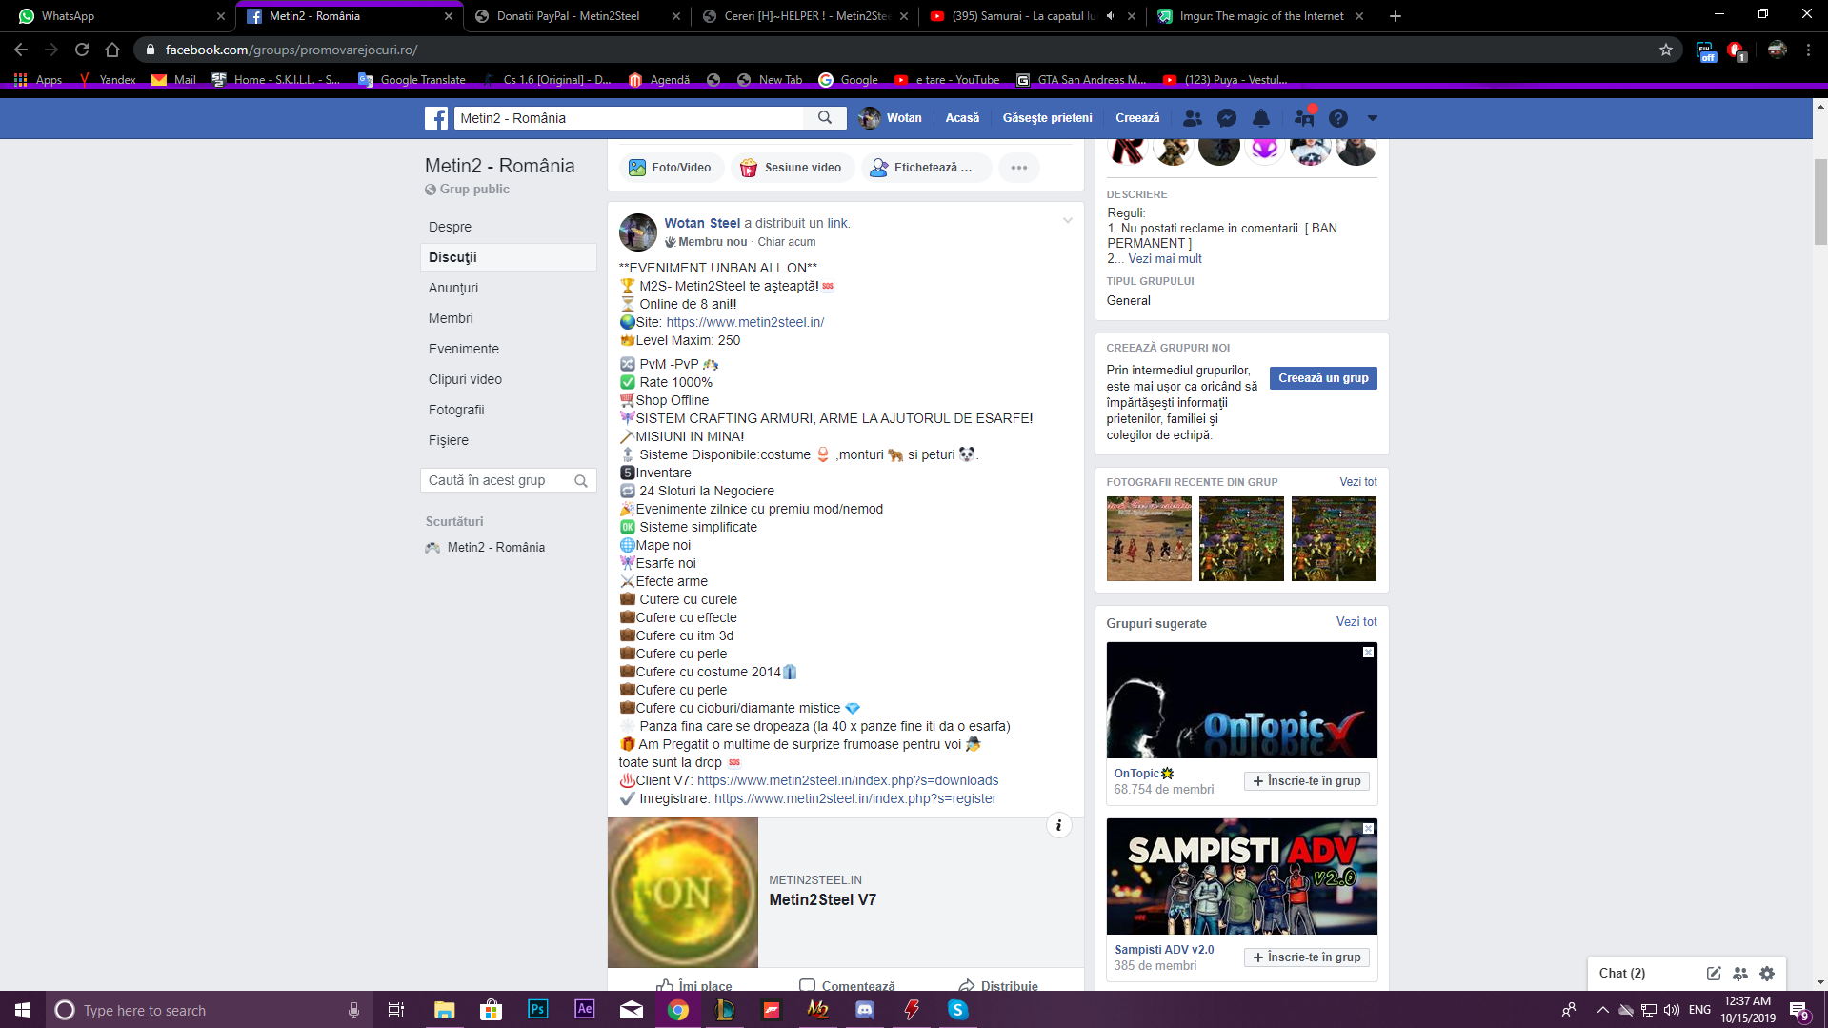This screenshot has width=1828, height=1028.
Task: Open Chrome menu three dots
Action: click(1808, 50)
